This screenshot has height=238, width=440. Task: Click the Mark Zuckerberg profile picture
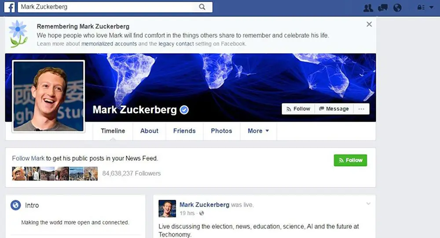pyautogui.click(x=48, y=96)
